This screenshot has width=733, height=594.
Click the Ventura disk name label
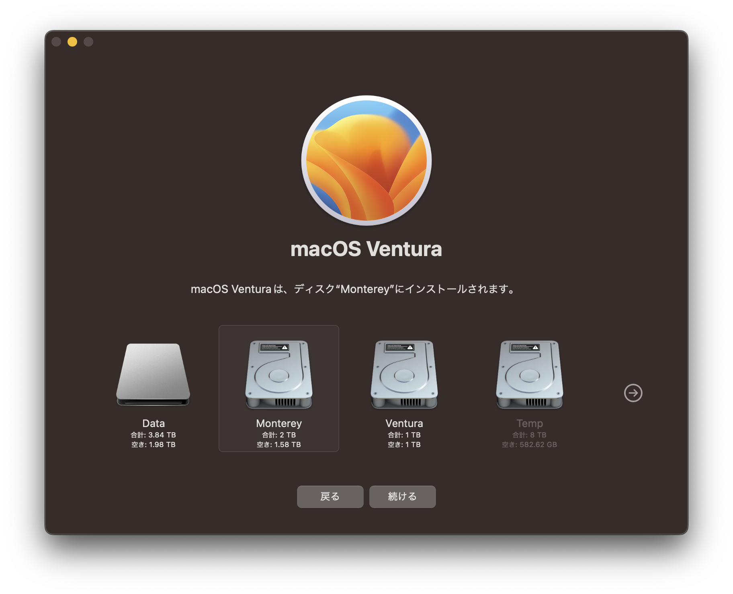point(404,423)
